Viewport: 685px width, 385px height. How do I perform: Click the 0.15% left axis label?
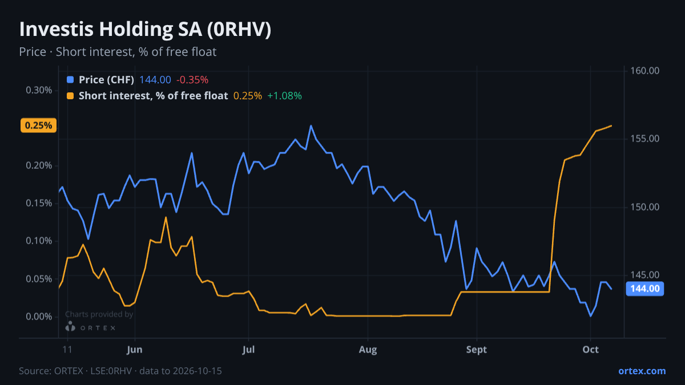point(39,203)
